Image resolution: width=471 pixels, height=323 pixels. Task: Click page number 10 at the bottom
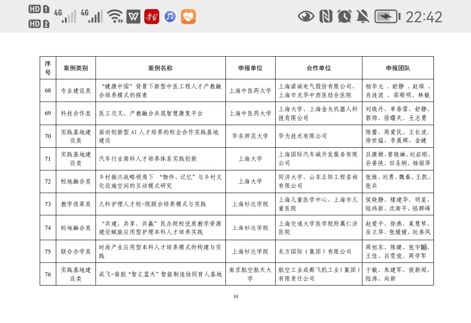pos(235,297)
